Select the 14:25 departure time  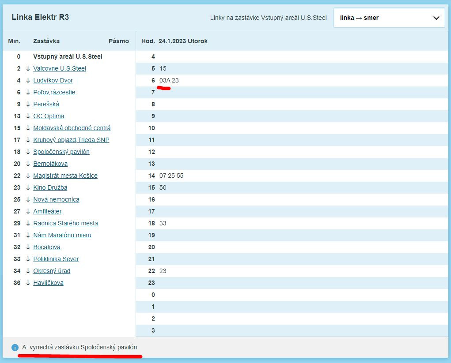pyautogui.click(x=171, y=176)
